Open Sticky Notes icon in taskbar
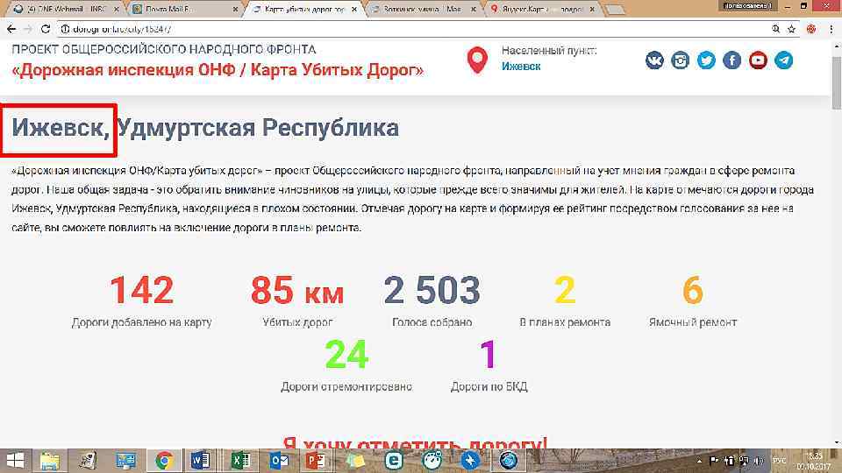The image size is (842, 473). 355,461
